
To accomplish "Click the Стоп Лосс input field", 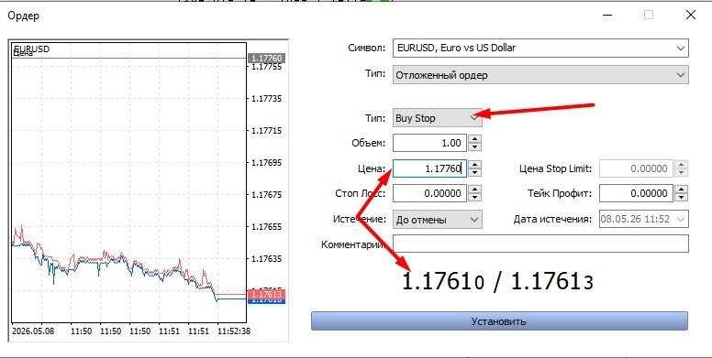I will click(429, 193).
